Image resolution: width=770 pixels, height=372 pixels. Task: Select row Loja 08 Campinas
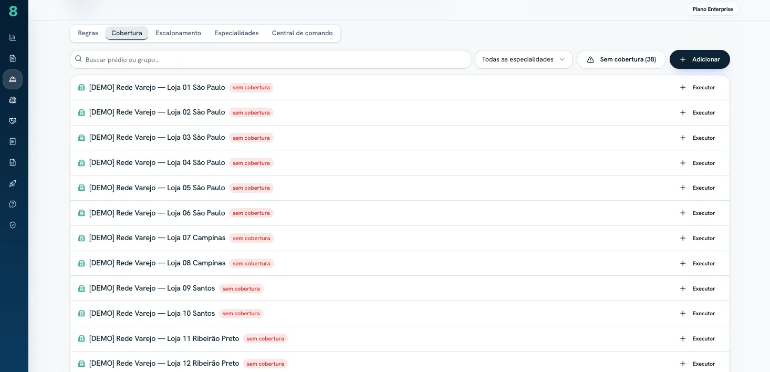click(x=400, y=263)
